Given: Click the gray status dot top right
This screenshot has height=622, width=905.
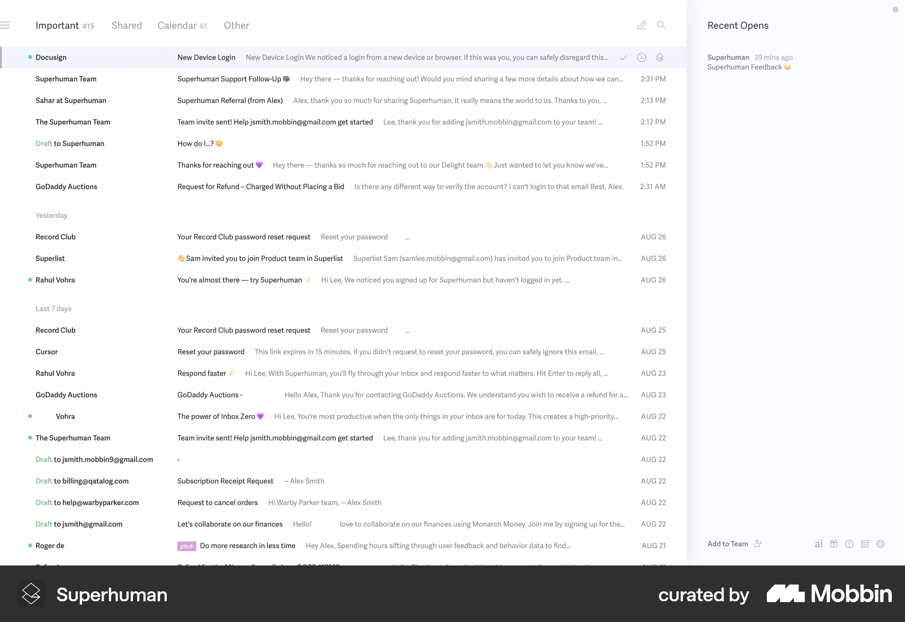Looking at the screenshot, I should (895, 9).
